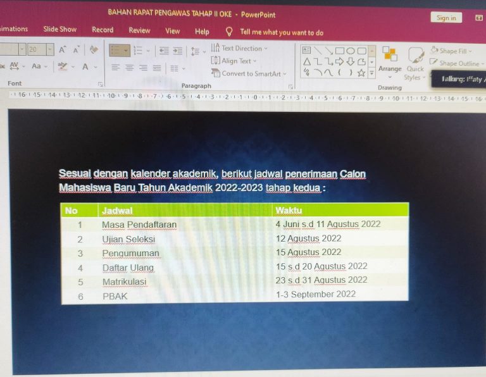Align text right
Viewport: 486px width, 377px height.
[x=143, y=68]
